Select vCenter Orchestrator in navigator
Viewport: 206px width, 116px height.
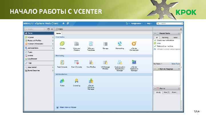39,44
